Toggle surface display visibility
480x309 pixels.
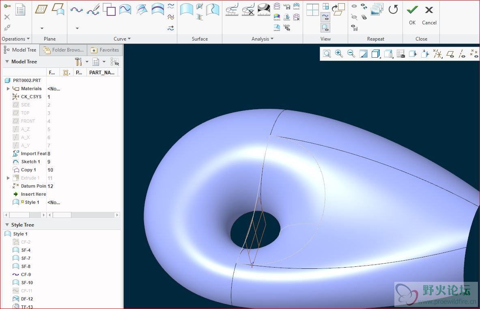[x=325, y=28]
